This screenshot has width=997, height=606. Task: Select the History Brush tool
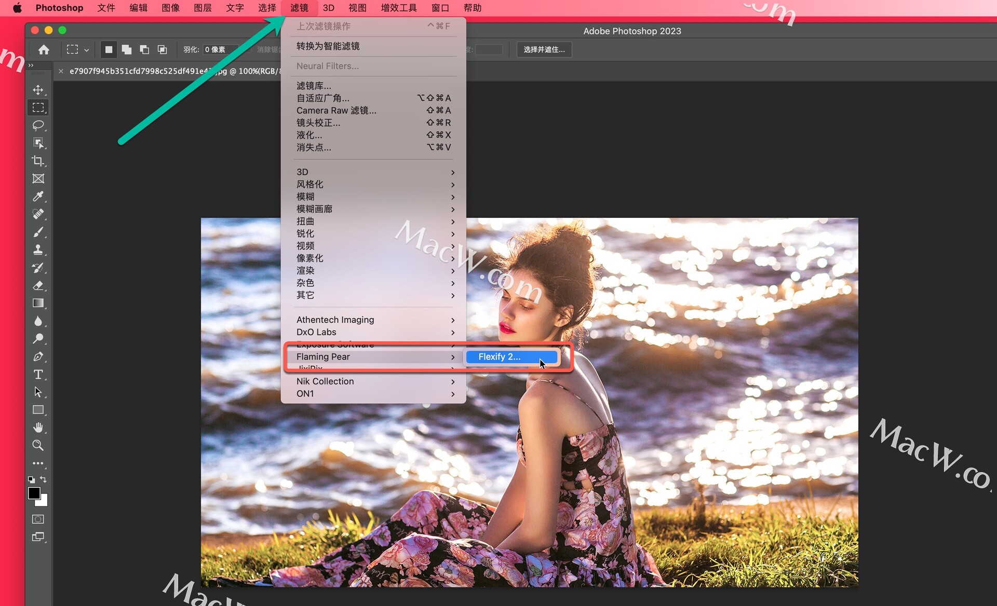[38, 268]
